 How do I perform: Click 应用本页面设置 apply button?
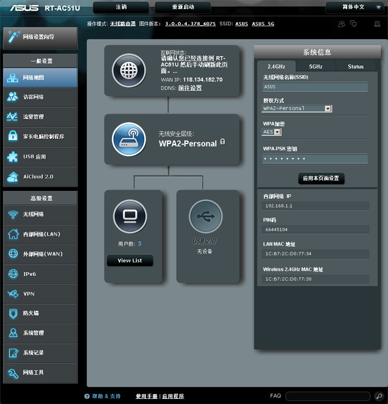click(321, 178)
